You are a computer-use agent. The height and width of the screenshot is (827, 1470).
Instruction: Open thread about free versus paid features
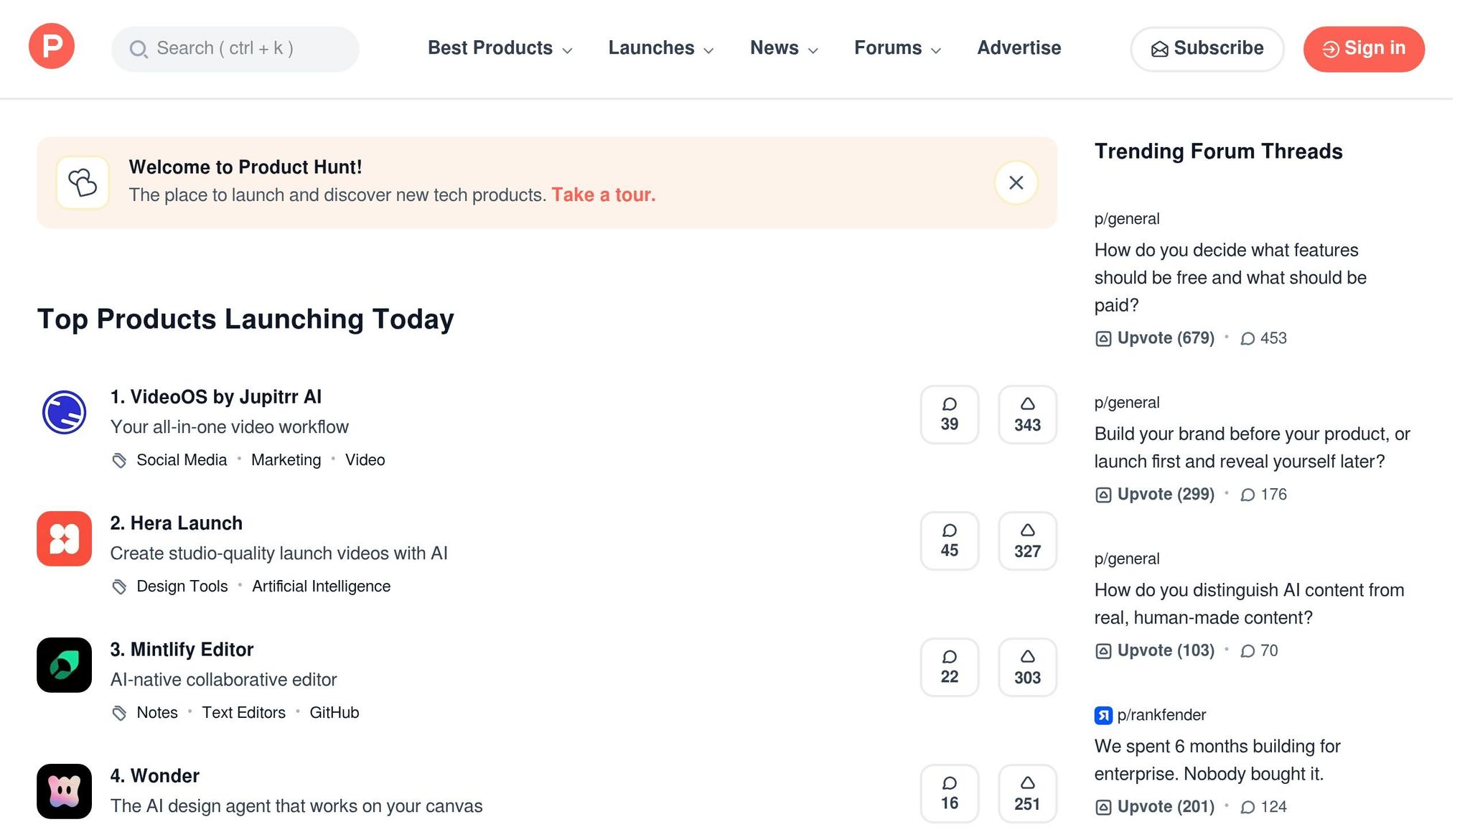[1230, 278]
